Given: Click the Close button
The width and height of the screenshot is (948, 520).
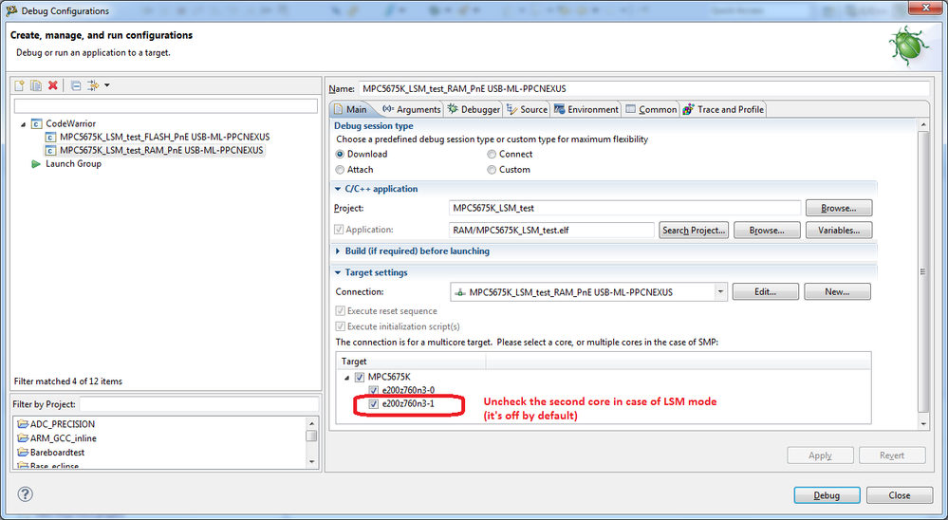Looking at the screenshot, I should [899, 495].
